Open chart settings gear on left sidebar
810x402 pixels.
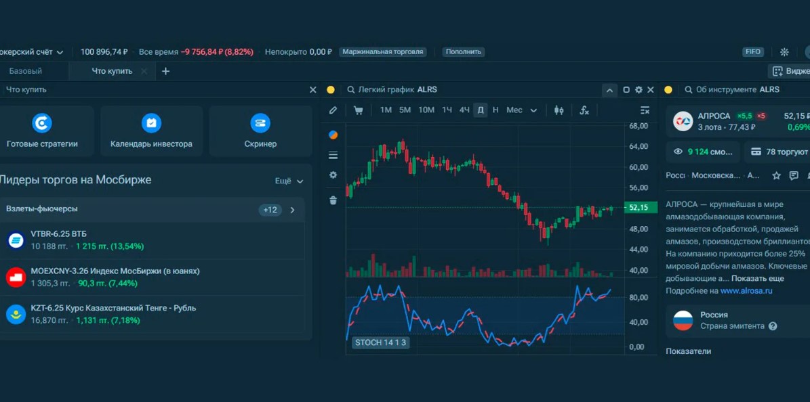tap(333, 175)
